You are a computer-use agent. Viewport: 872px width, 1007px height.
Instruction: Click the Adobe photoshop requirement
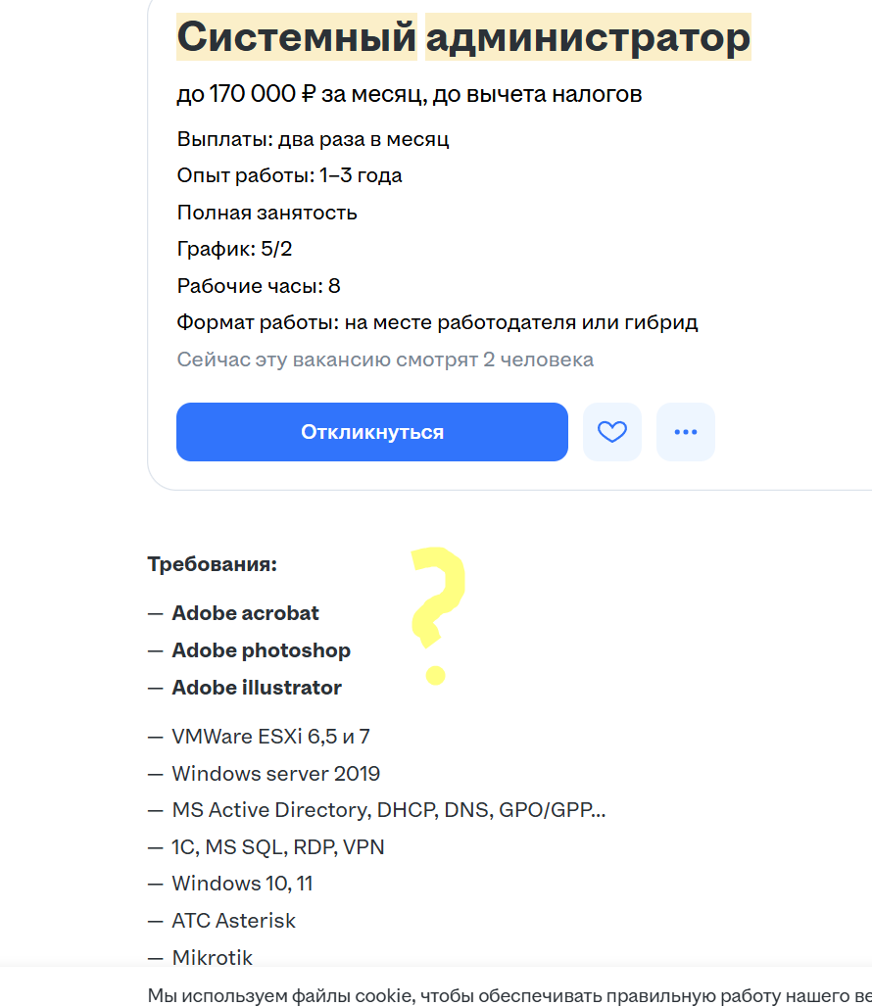[262, 650]
